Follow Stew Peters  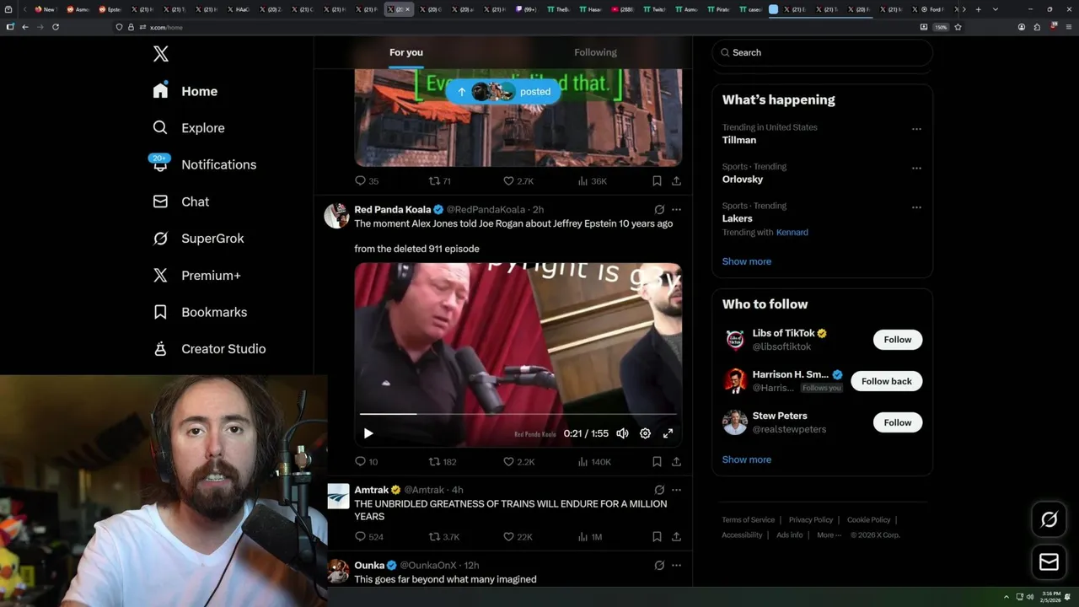click(x=898, y=422)
